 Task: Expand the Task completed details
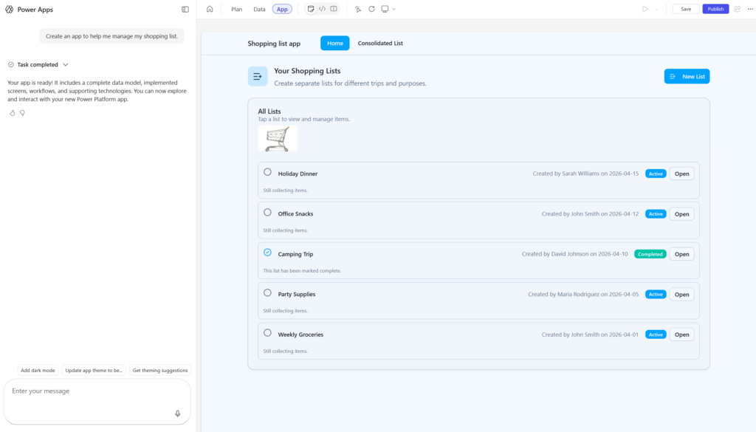pos(66,64)
